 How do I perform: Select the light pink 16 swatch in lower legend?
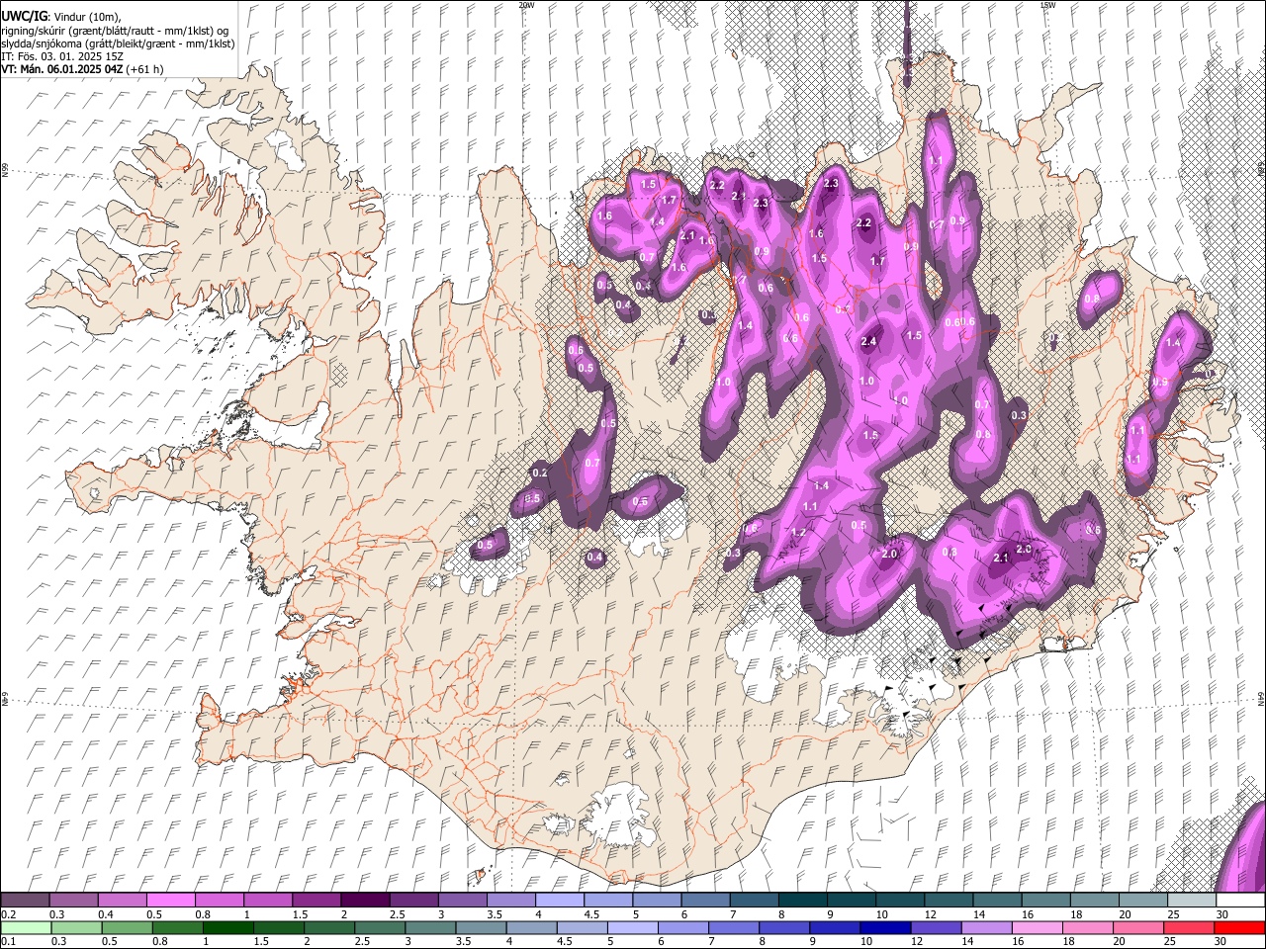tap(1037, 927)
